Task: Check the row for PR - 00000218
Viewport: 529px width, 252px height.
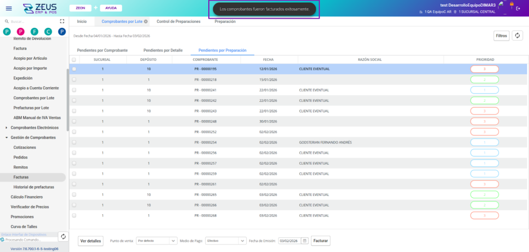Action: pos(74,80)
